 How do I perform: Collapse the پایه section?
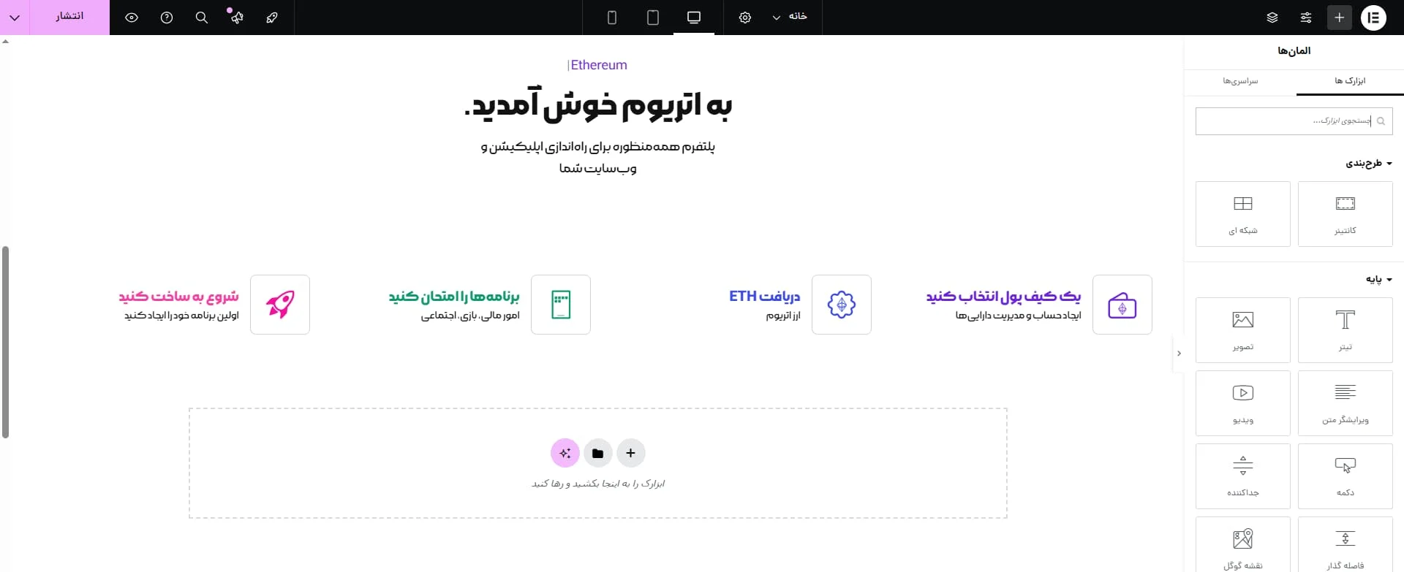[x=1379, y=279]
